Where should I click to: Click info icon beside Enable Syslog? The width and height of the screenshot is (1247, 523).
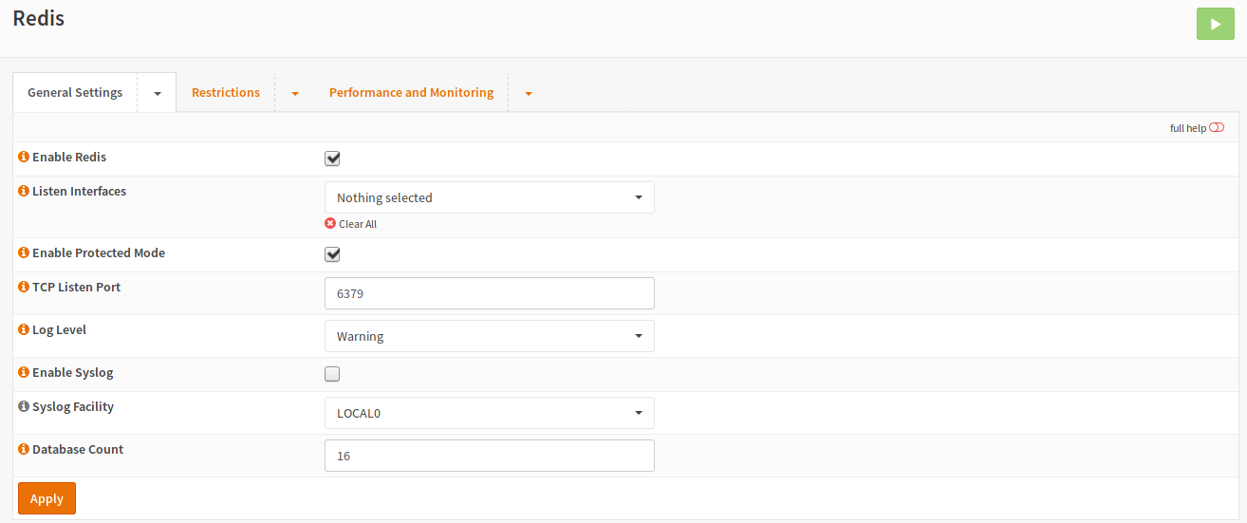pyautogui.click(x=24, y=372)
